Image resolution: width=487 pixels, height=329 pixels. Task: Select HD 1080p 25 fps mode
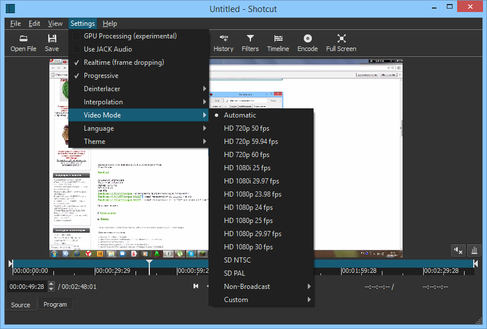pyautogui.click(x=261, y=221)
